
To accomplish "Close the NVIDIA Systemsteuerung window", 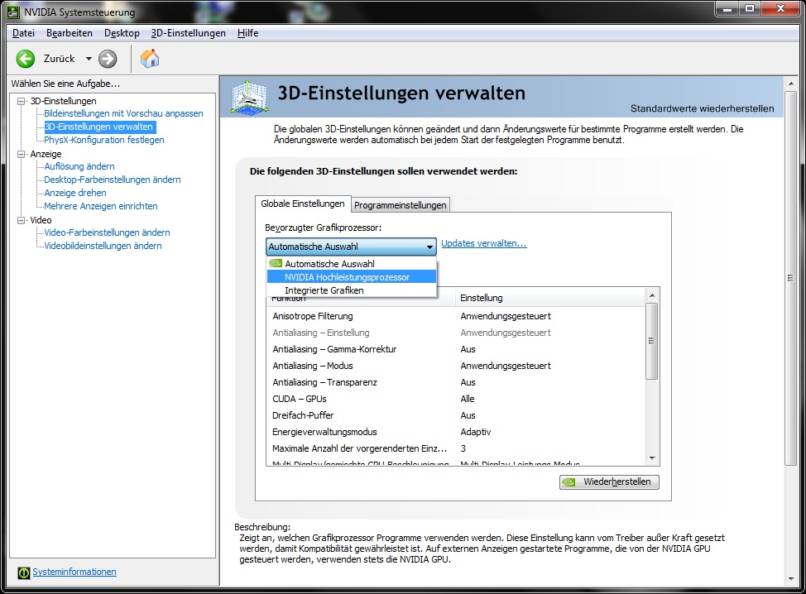I will coord(780,9).
